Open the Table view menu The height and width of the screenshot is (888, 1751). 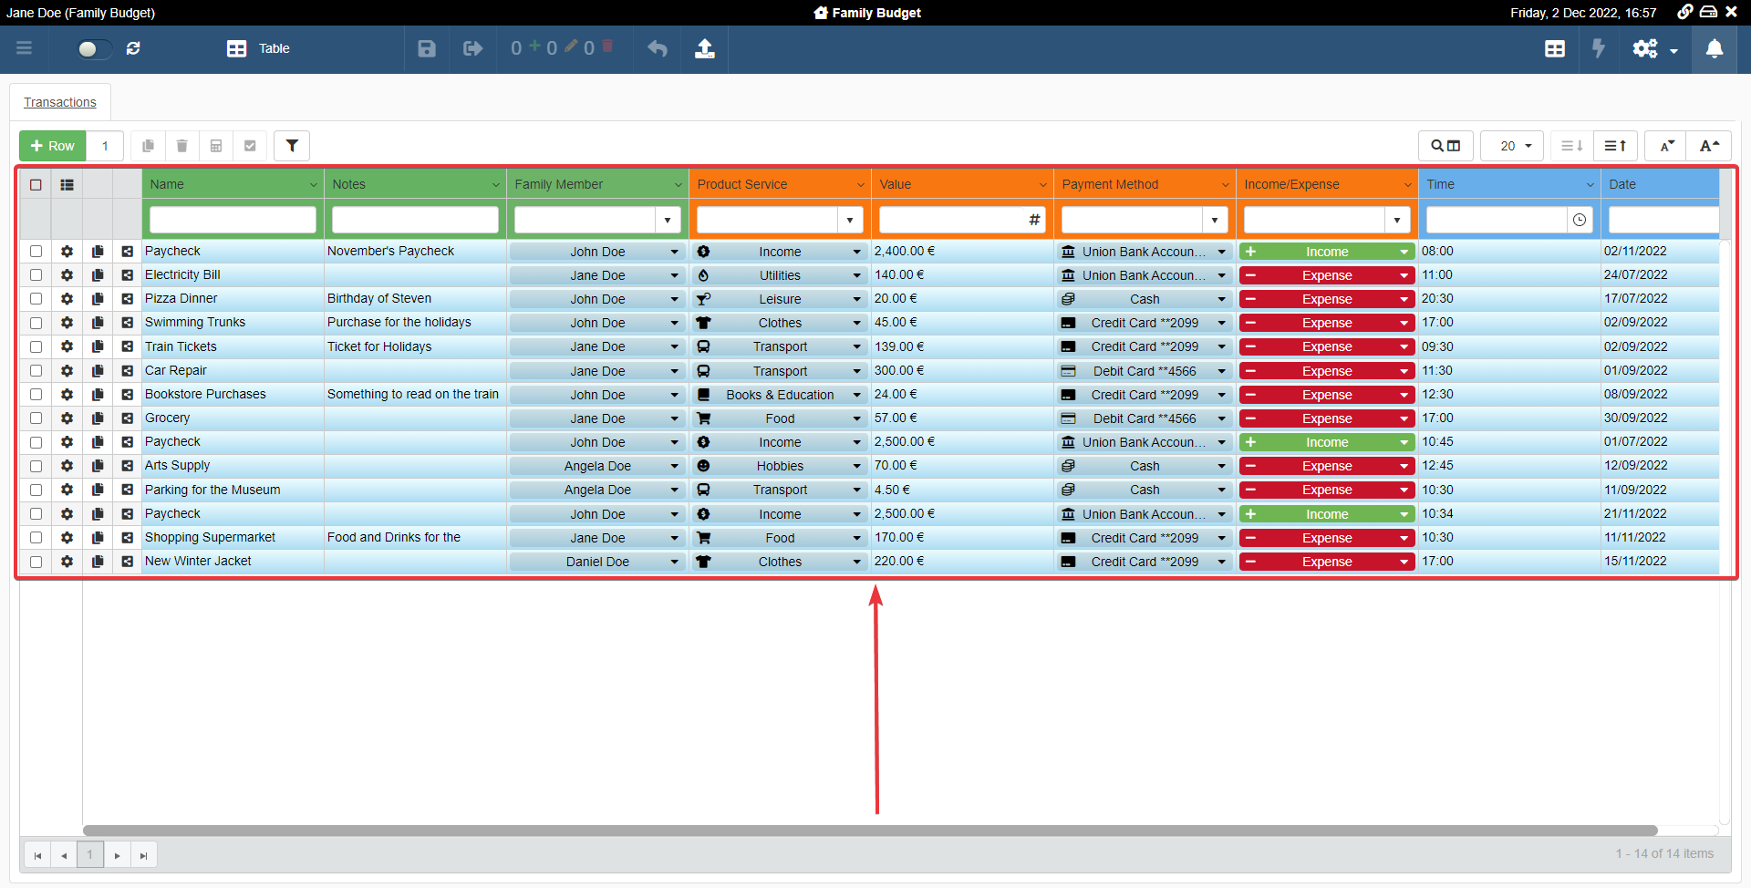(x=258, y=49)
